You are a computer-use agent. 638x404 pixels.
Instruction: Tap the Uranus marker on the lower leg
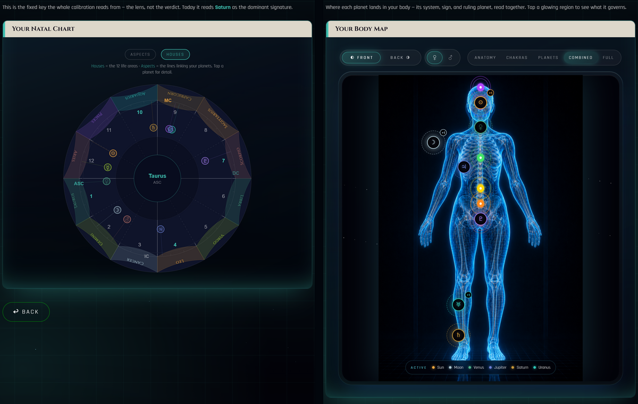[x=458, y=305]
